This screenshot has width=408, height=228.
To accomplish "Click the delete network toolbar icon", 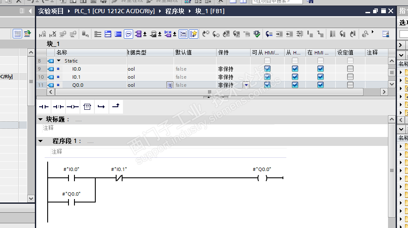I will pyautogui.click(x=53, y=34).
